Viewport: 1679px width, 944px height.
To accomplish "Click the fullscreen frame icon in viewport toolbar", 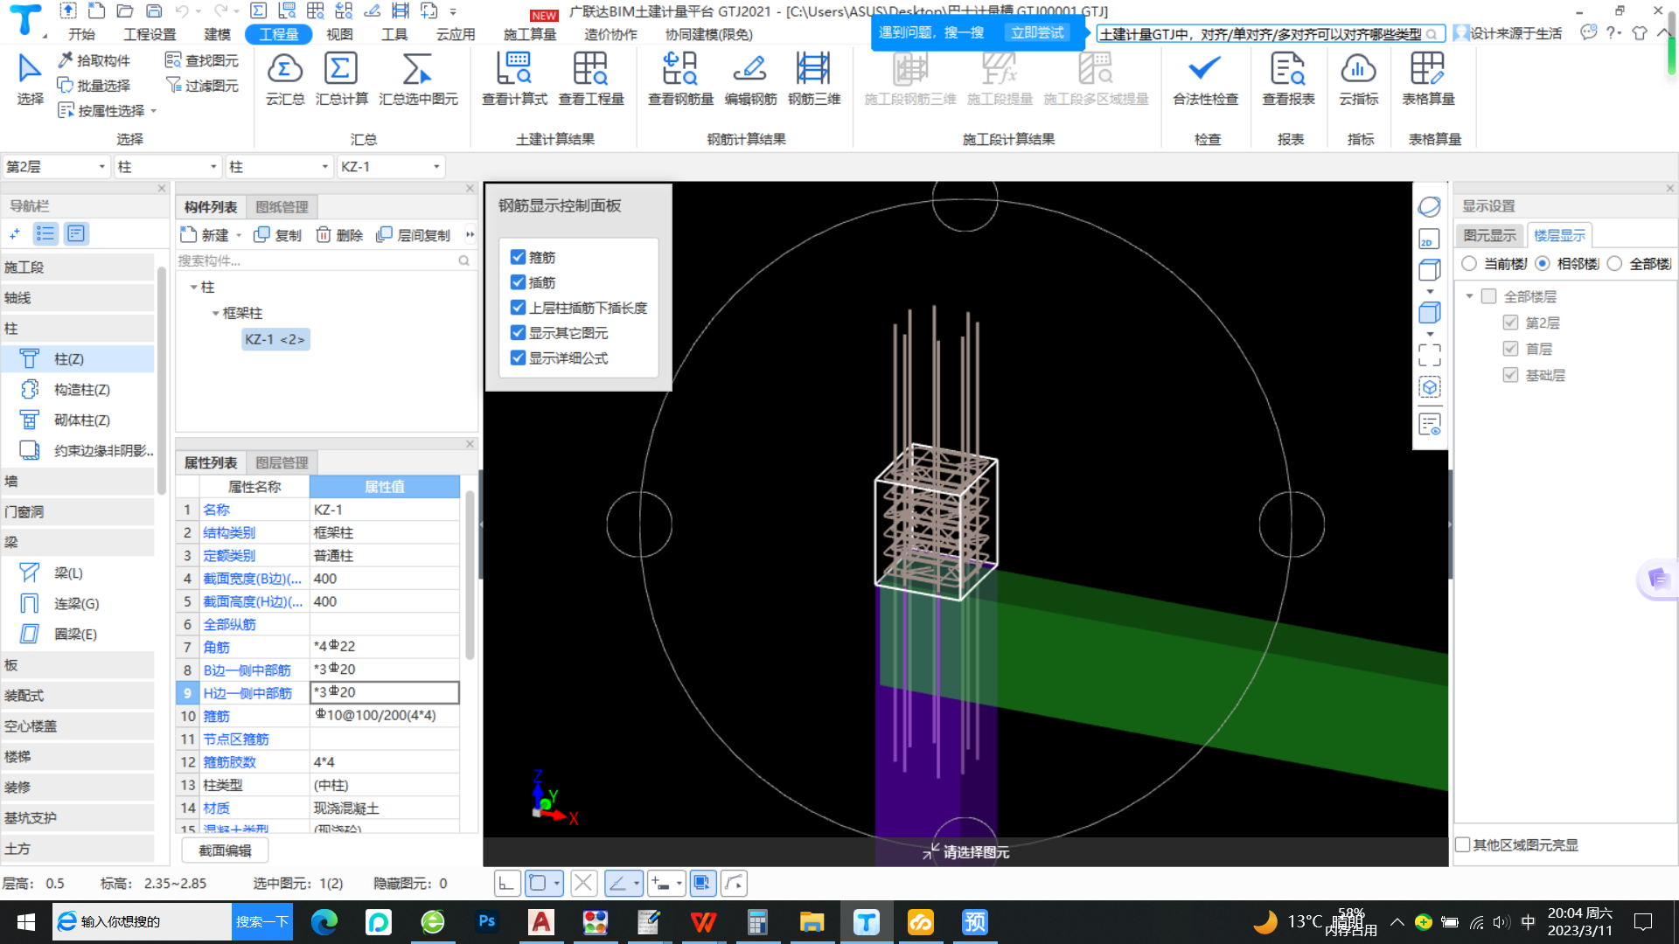I will 1429,354.
